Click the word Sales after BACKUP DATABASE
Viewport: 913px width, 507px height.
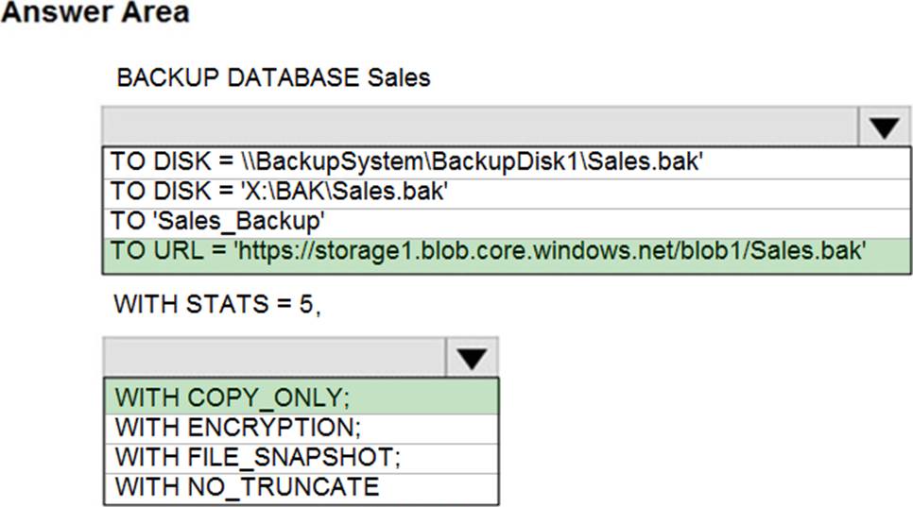coord(397,77)
